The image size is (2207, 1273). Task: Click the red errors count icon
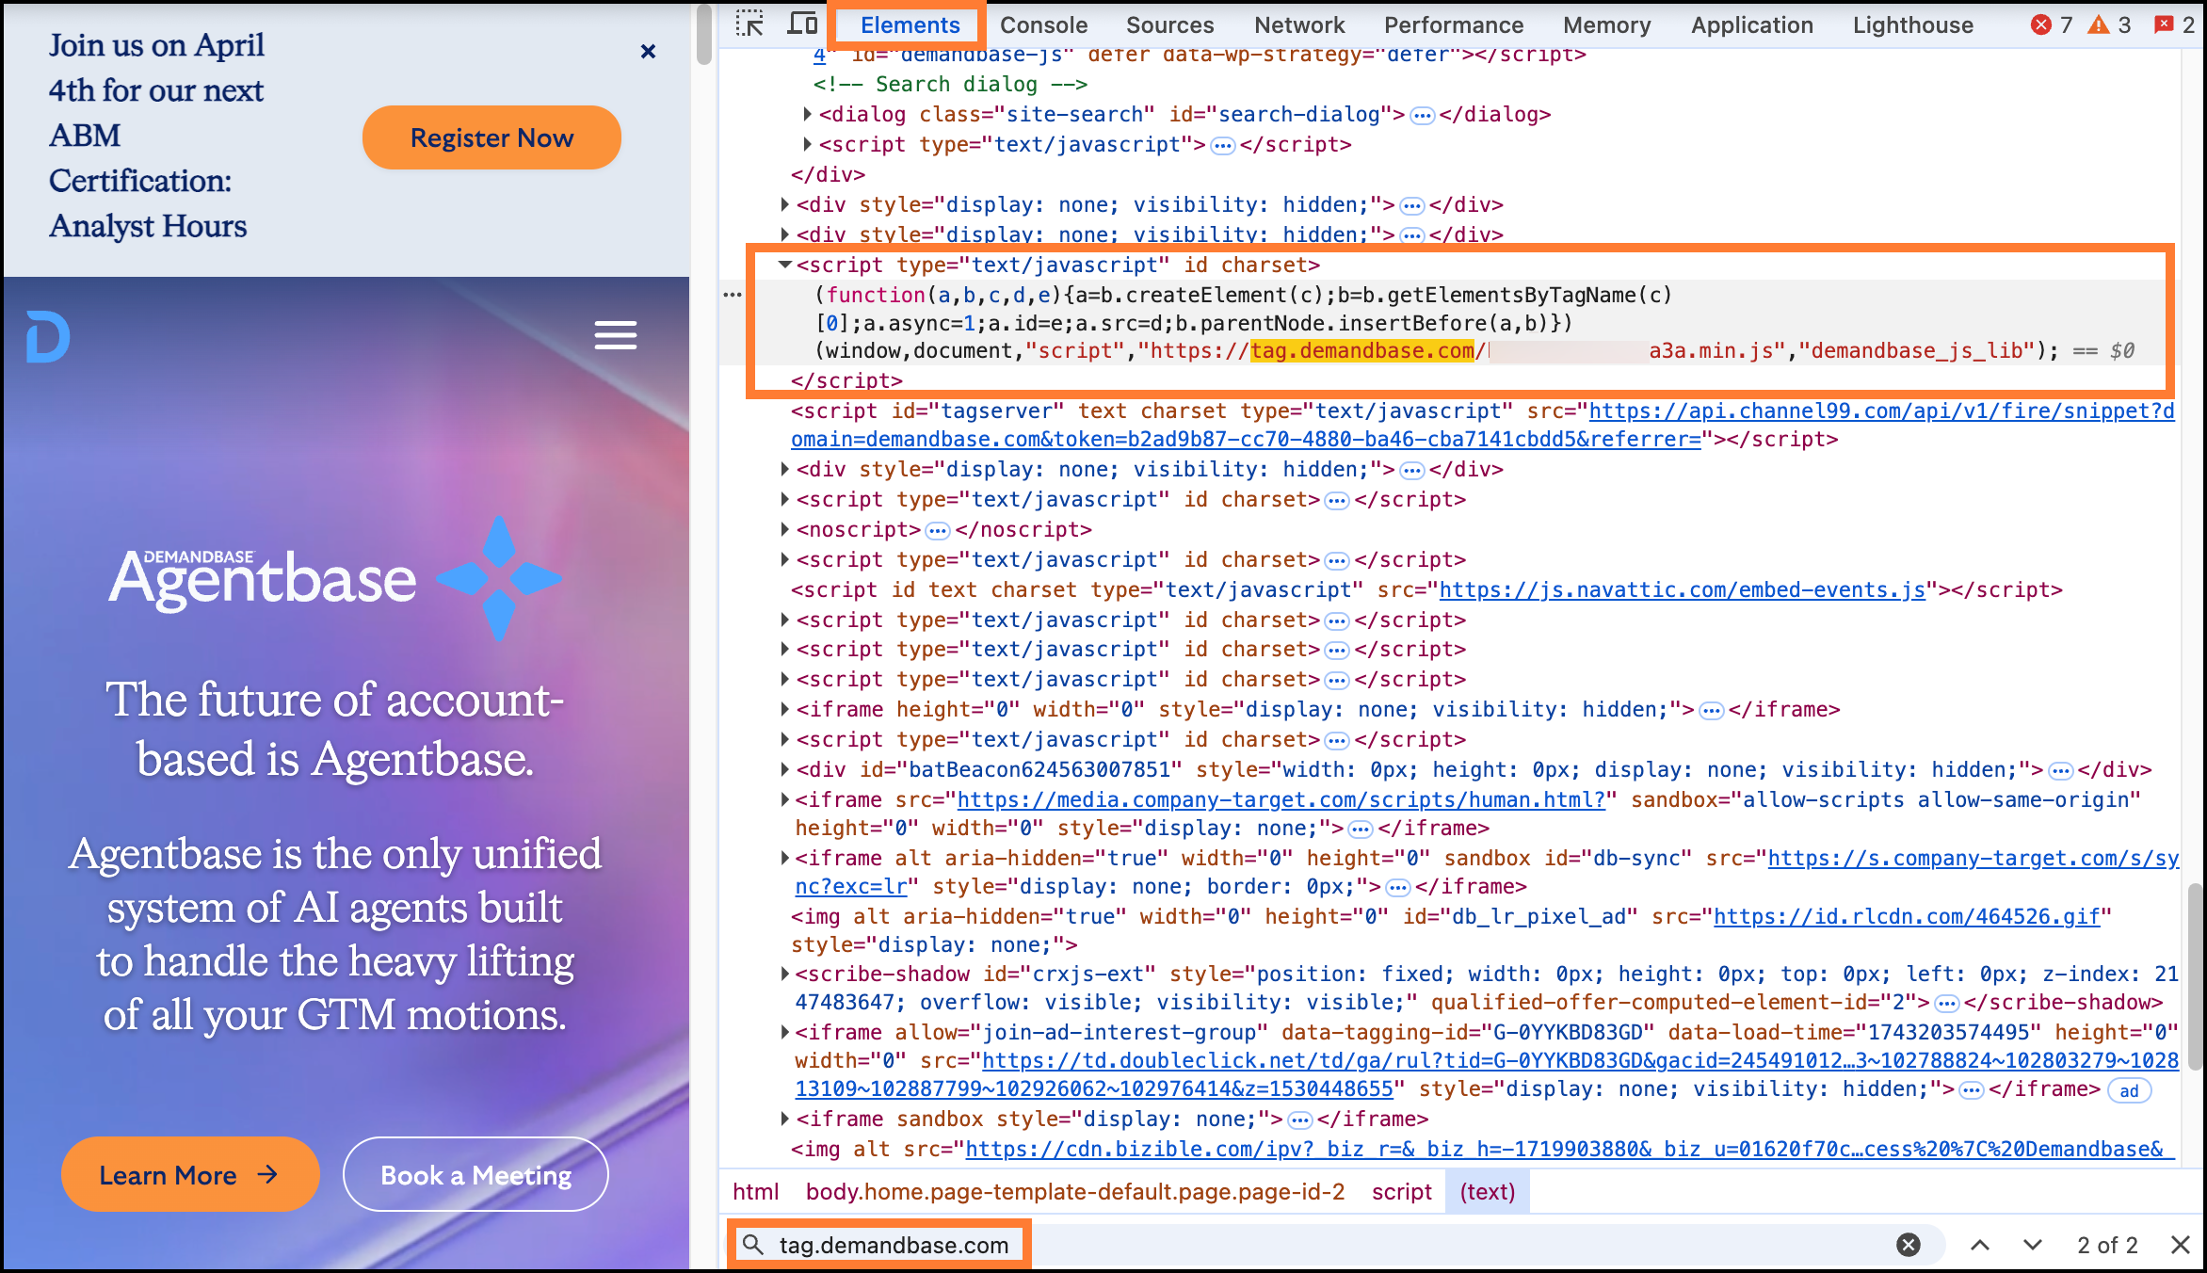(x=2041, y=25)
